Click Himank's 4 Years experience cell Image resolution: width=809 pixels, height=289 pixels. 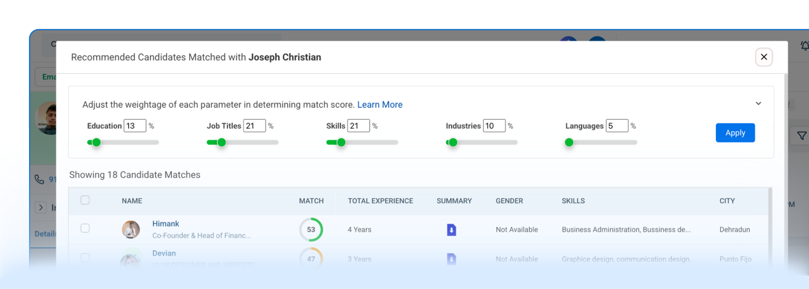[359, 230]
